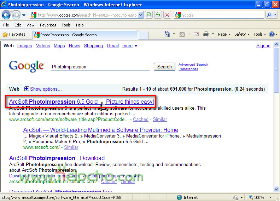This screenshot has height=201, width=280.
Task: Click the Internet Explorer title bar icon
Action: pyautogui.click(x=4, y=5)
